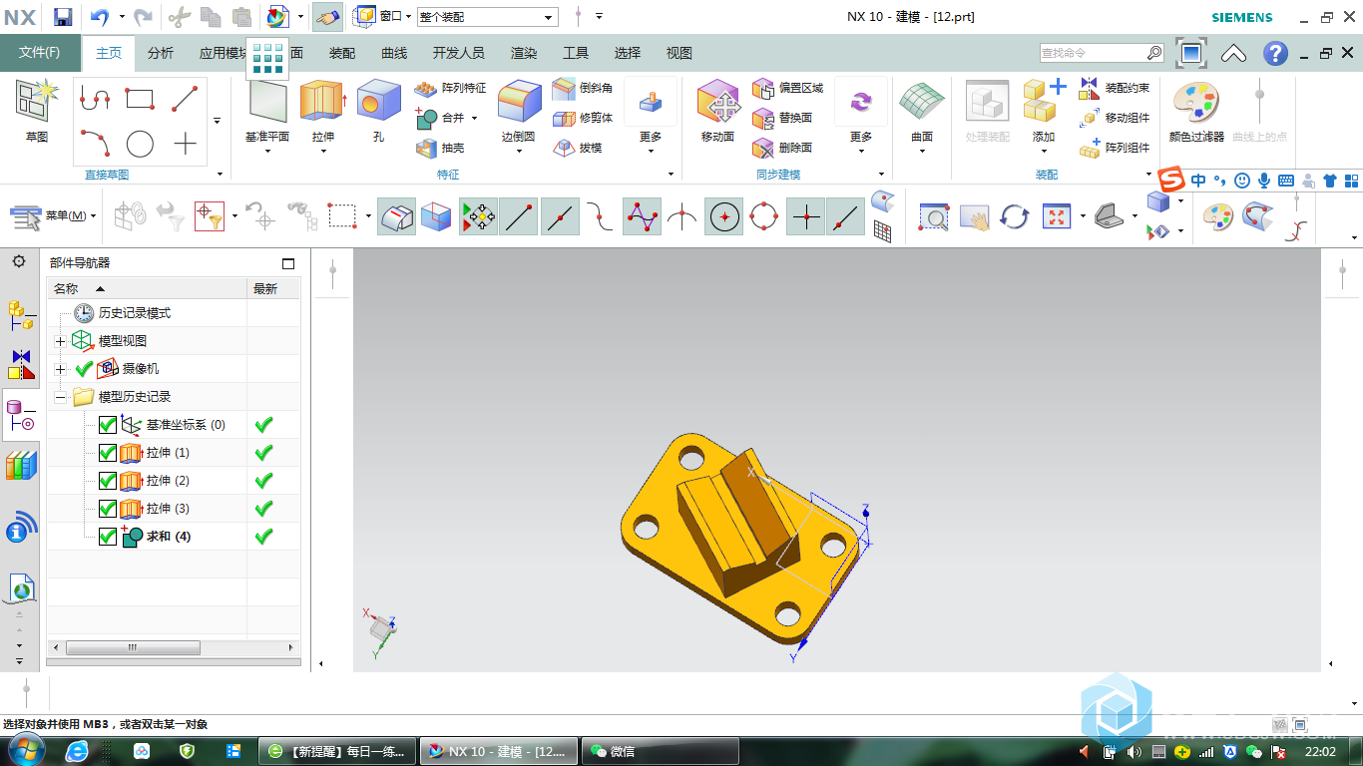Click the 替换面 replace face tool
The image size is (1363, 766).
pyautogui.click(x=782, y=118)
